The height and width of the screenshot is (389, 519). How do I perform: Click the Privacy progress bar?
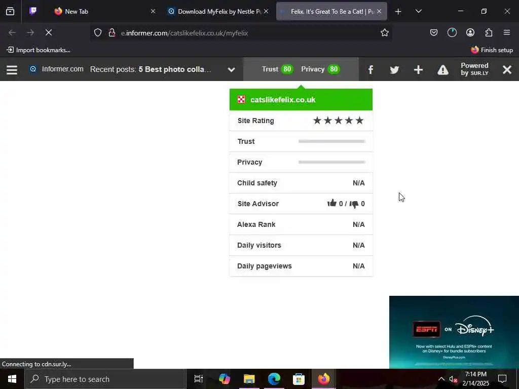331,162
